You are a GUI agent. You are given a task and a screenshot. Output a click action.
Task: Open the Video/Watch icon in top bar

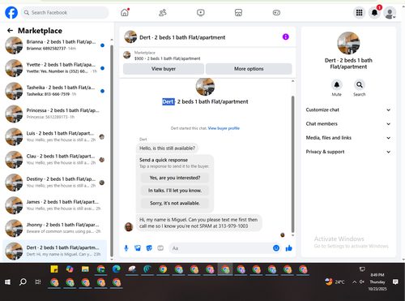point(201,12)
